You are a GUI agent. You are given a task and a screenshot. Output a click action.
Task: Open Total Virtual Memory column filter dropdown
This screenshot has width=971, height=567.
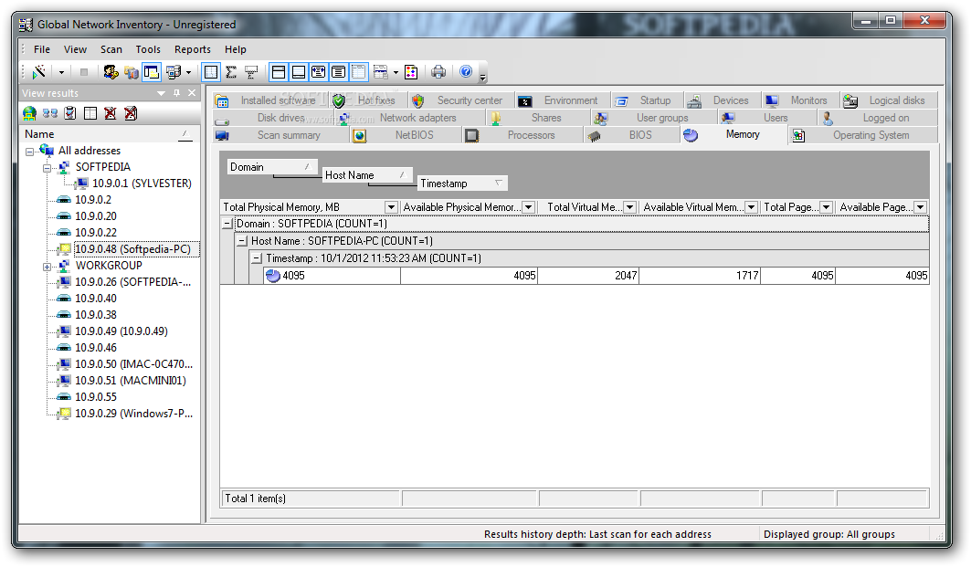pyautogui.click(x=629, y=207)
